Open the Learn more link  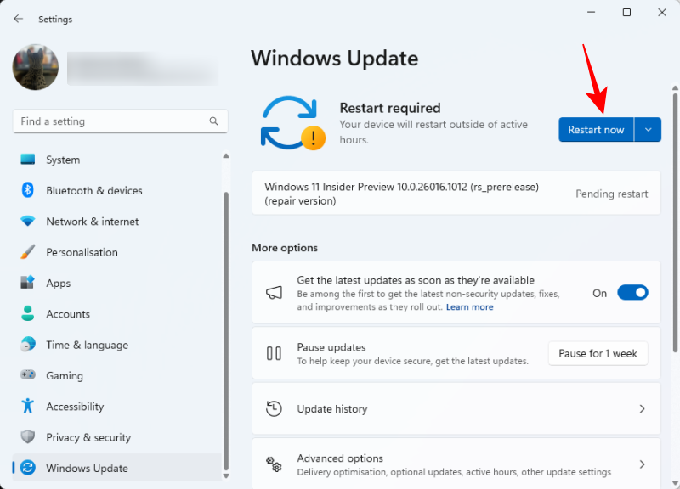tap(470, 307)
